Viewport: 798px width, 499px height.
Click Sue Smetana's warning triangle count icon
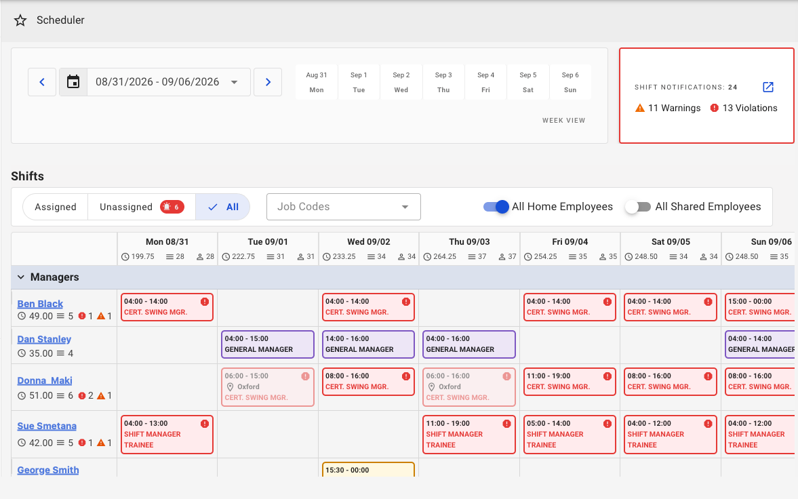101,443
